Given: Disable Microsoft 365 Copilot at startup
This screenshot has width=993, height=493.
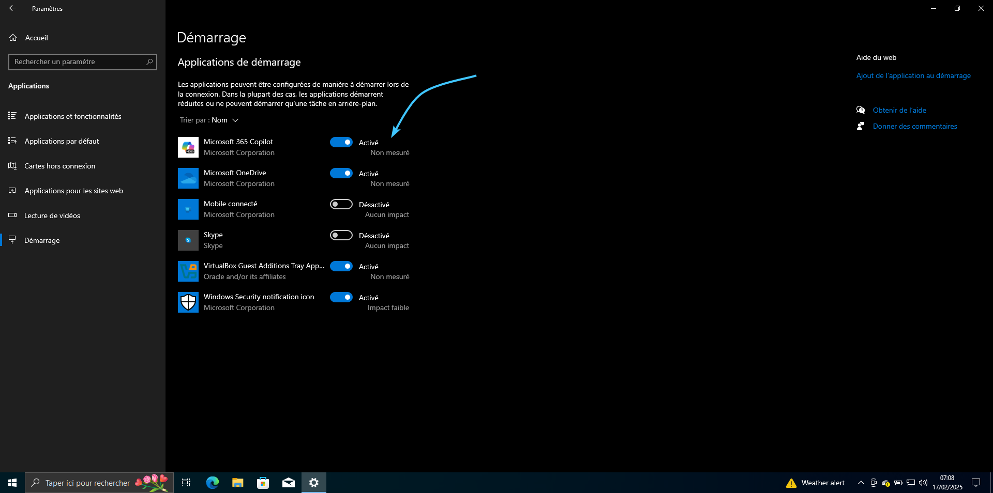Looking at the screenshot, I should [341, 142].
